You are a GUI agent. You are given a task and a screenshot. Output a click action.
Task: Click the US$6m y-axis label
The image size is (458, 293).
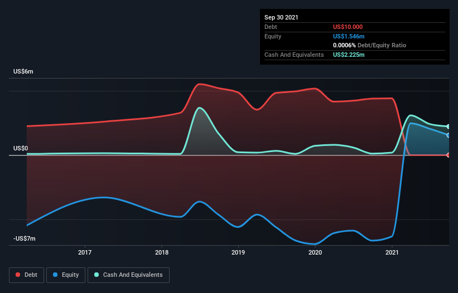click(23, 72)
